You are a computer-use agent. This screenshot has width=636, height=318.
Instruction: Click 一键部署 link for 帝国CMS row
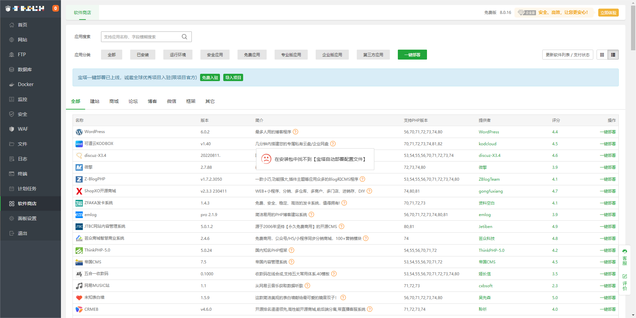(x=608, y=262)
